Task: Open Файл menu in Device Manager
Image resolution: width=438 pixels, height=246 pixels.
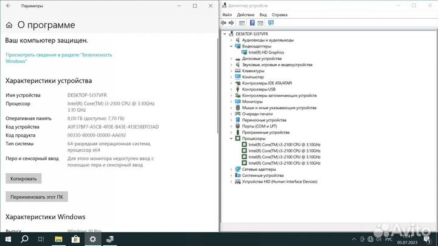Action: pyautogui.click(x=227, y=15)
